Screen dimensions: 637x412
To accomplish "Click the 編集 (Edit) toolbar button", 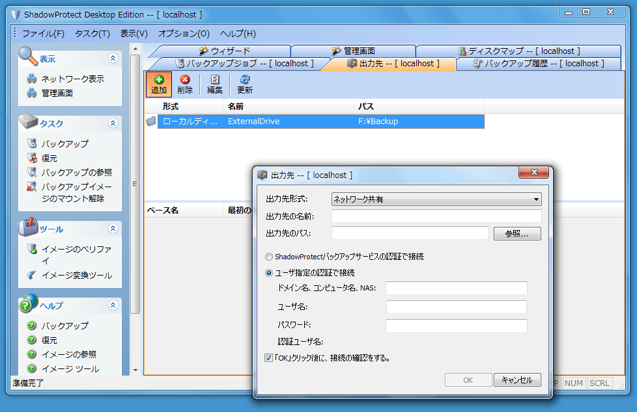I will pos(214,84).
